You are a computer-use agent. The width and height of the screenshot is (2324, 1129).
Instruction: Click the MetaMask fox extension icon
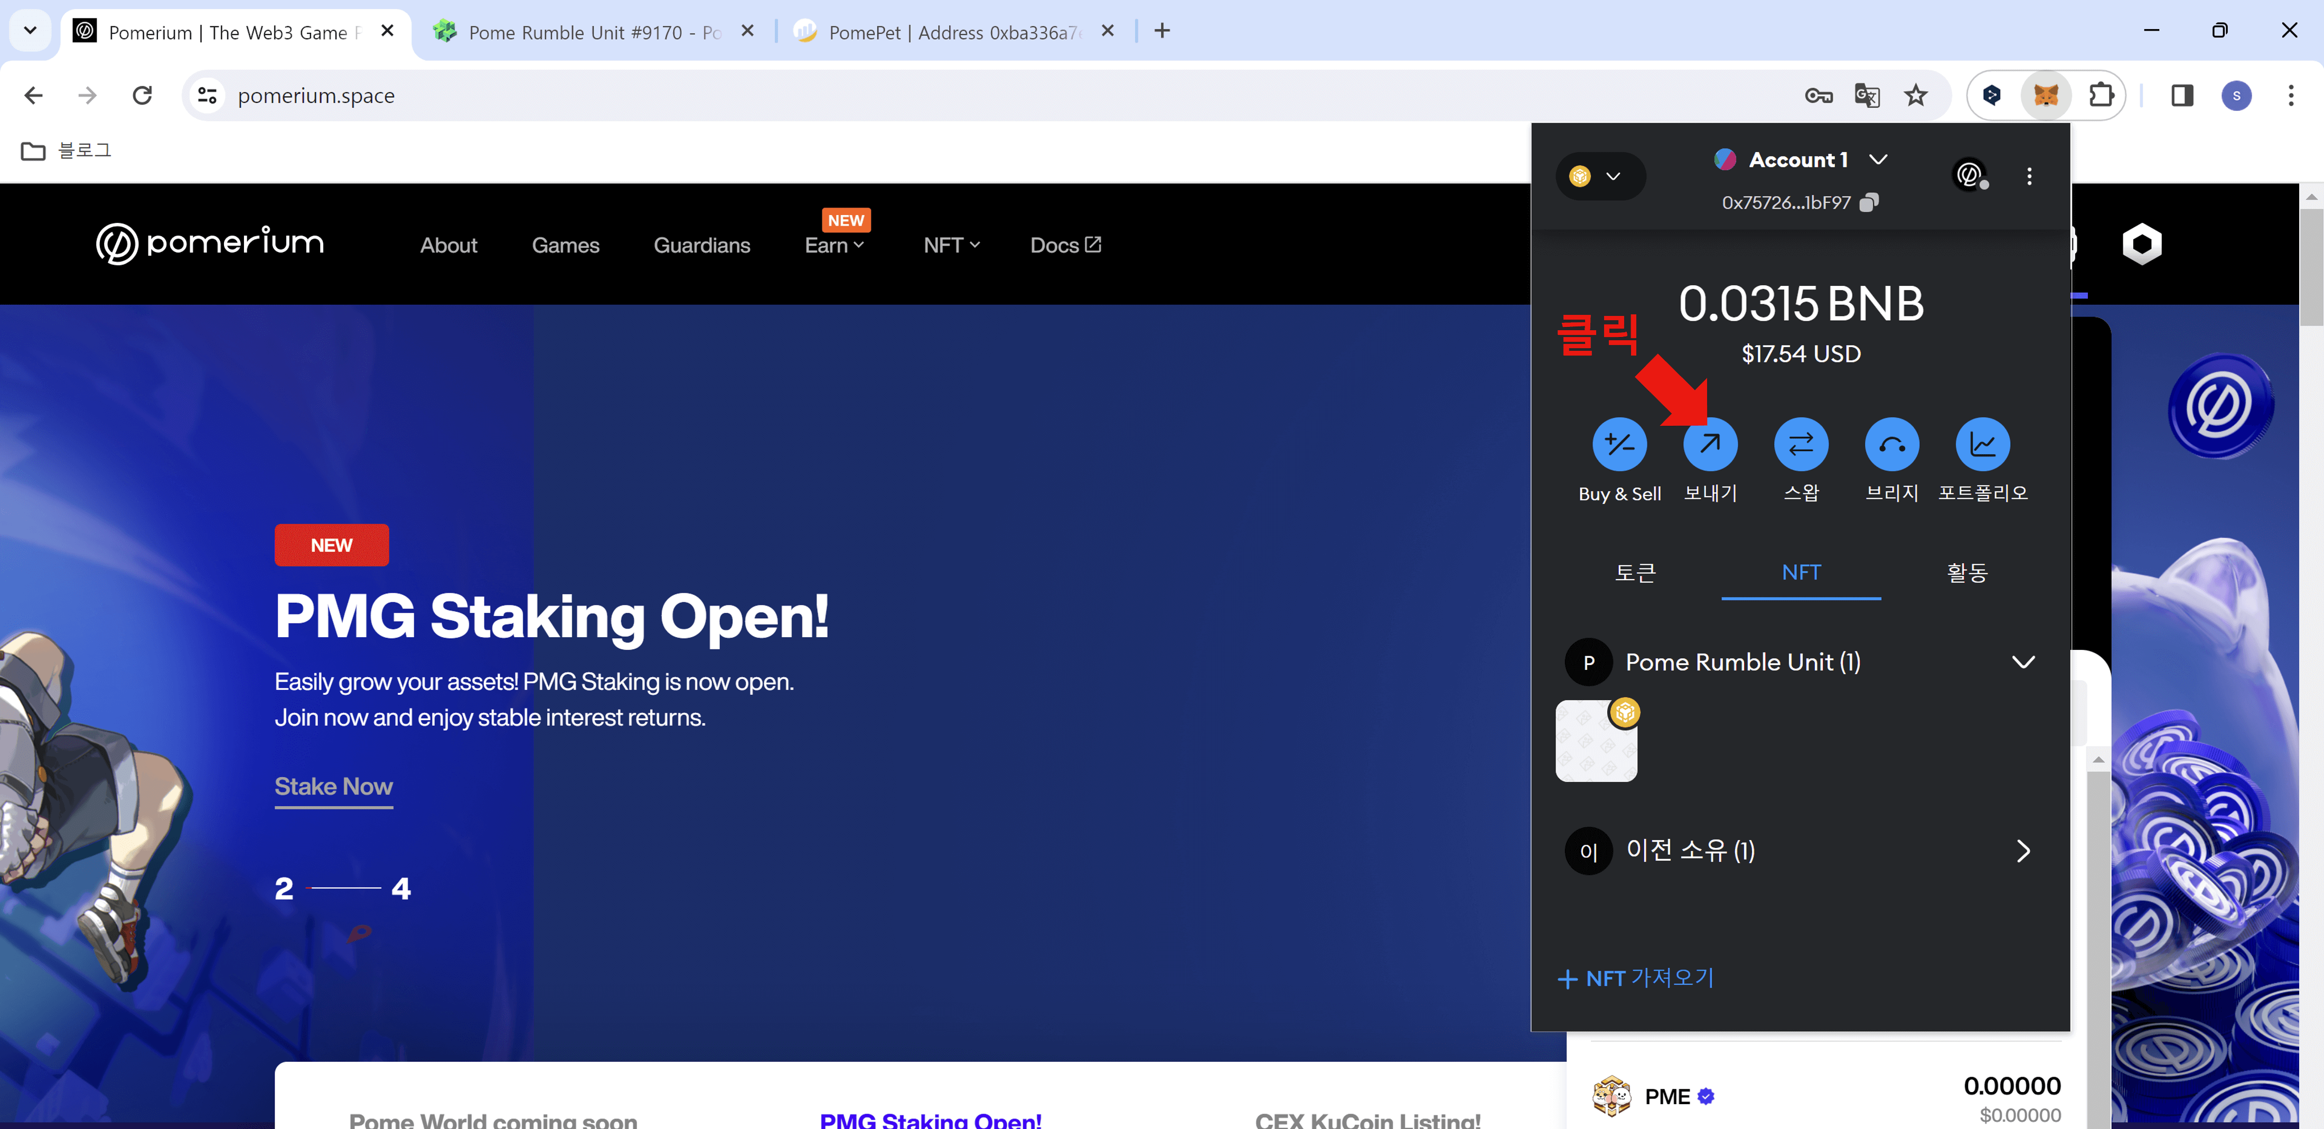(x=2045, y=95)
